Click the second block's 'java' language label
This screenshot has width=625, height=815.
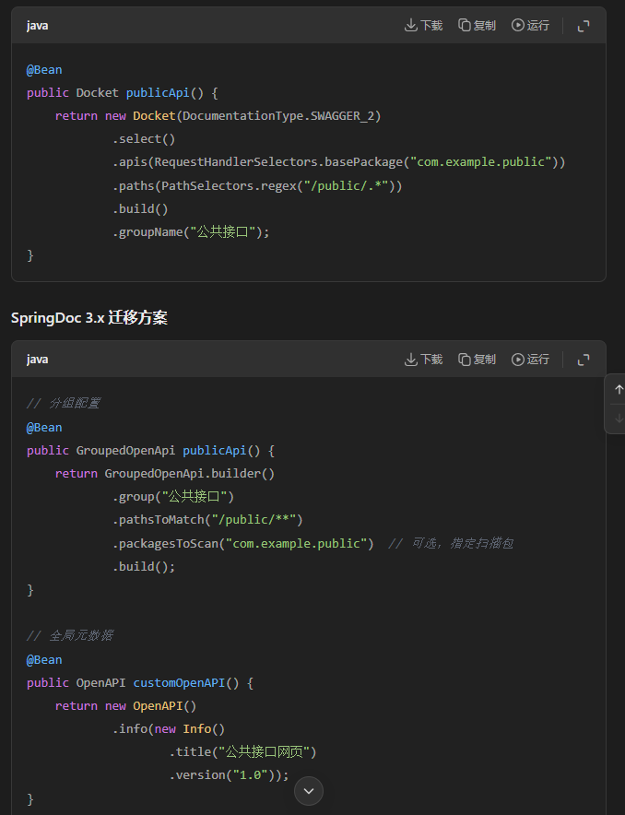coord(38,360)
